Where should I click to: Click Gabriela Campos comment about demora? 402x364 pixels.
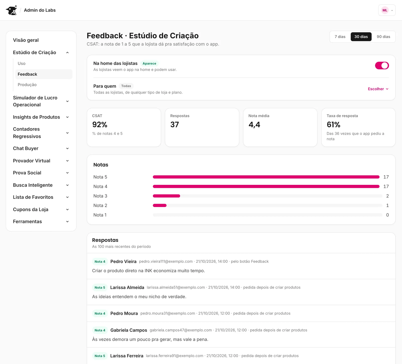(x=150, y=339)
